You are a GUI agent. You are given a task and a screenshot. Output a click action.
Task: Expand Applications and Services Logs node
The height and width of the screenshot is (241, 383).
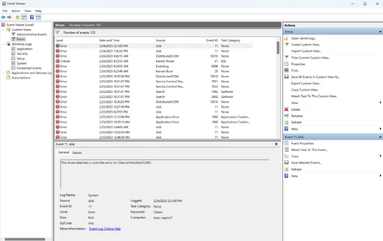[3, 73]
